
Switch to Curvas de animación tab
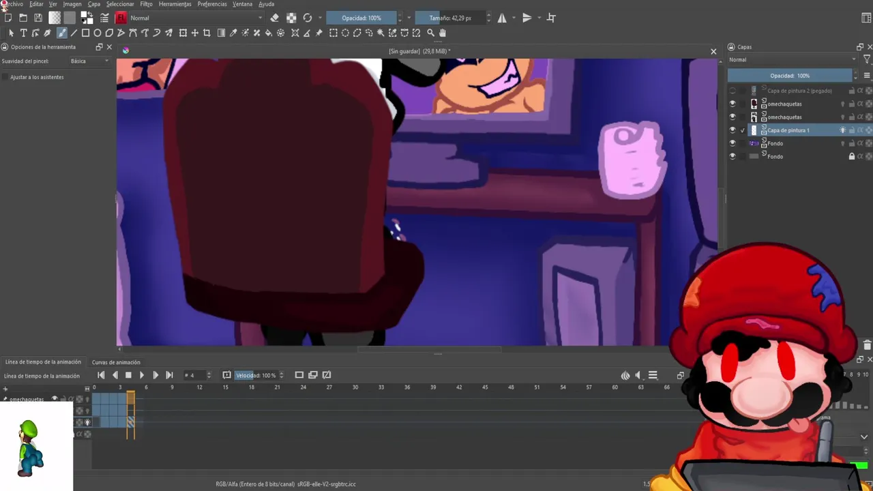tap(116, 362)
